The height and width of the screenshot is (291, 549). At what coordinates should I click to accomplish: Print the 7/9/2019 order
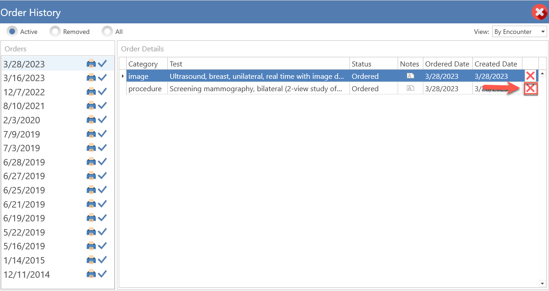(x=91, y=134)
